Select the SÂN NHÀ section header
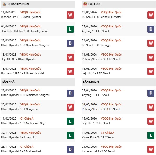 [x=8, y=82]
